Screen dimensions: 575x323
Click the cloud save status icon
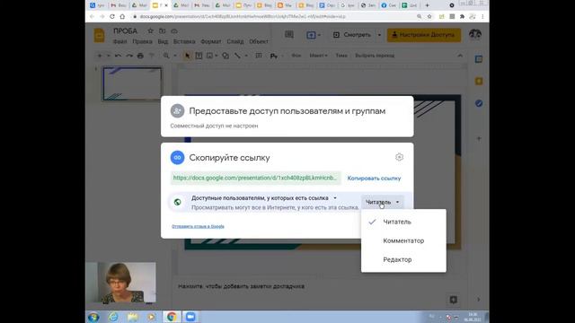[x=174, y=31]
